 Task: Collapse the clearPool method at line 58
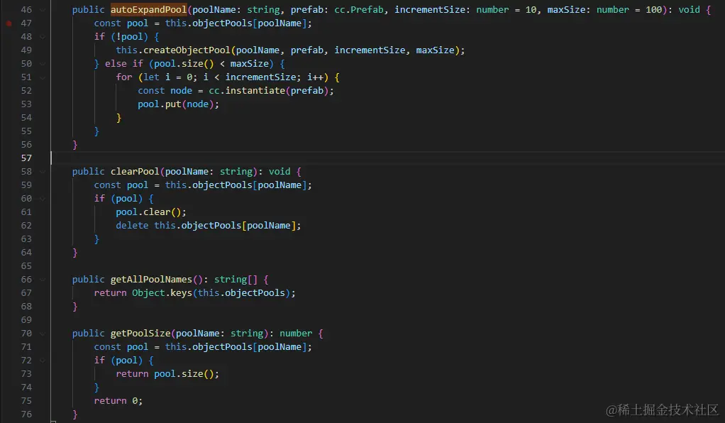coord(43,172)
